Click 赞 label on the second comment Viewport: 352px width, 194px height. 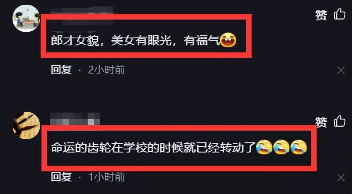click(x=321, y=122)
